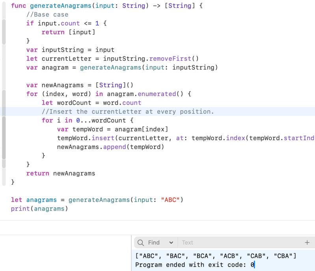This screenshot has width=315, height=271.
Task: Click the plus icon in the find bar
Action: point(307,243)
